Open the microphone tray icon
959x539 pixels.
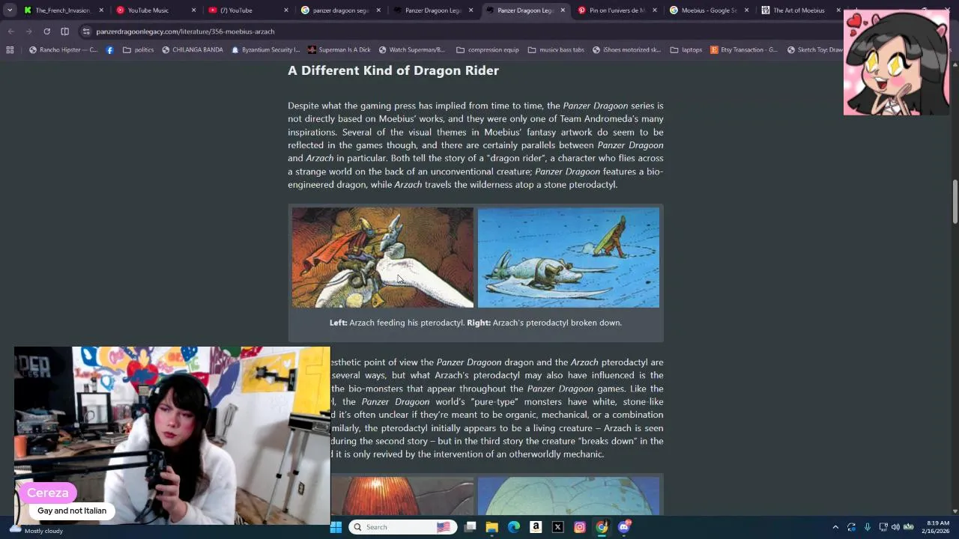(x=868, y=527)
